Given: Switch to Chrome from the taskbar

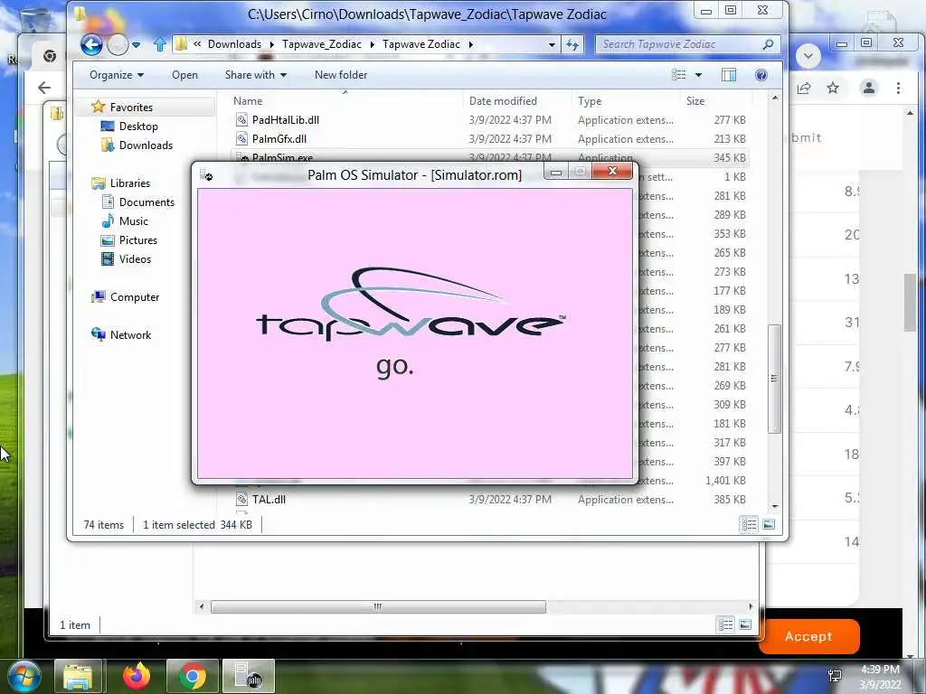Looking at the screenshot, I should (x=193, y=676).
